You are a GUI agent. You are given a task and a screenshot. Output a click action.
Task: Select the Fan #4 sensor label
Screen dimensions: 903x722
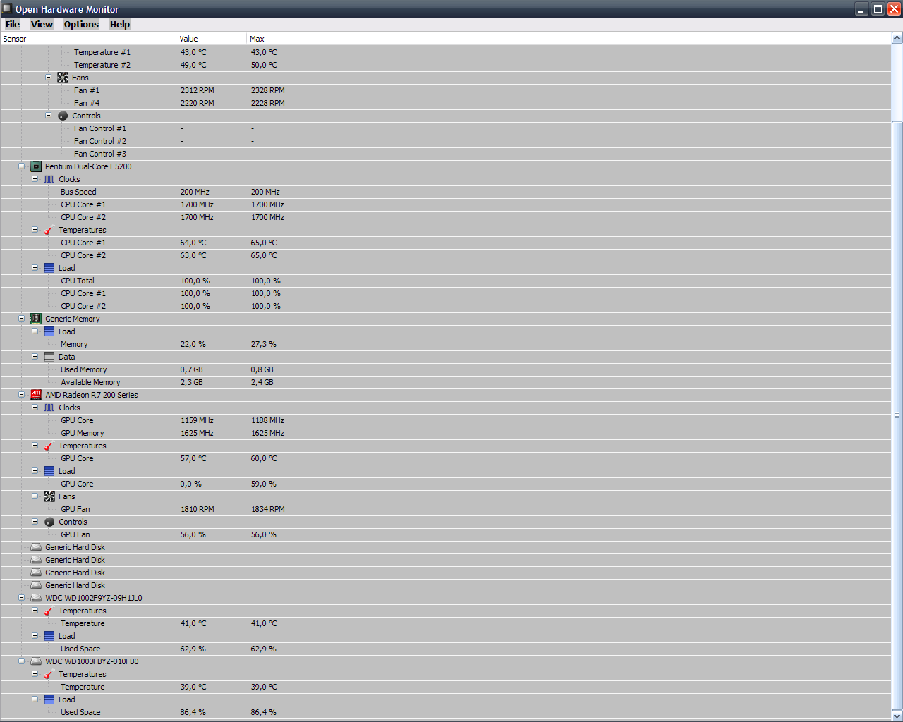[x=87, y=103]
